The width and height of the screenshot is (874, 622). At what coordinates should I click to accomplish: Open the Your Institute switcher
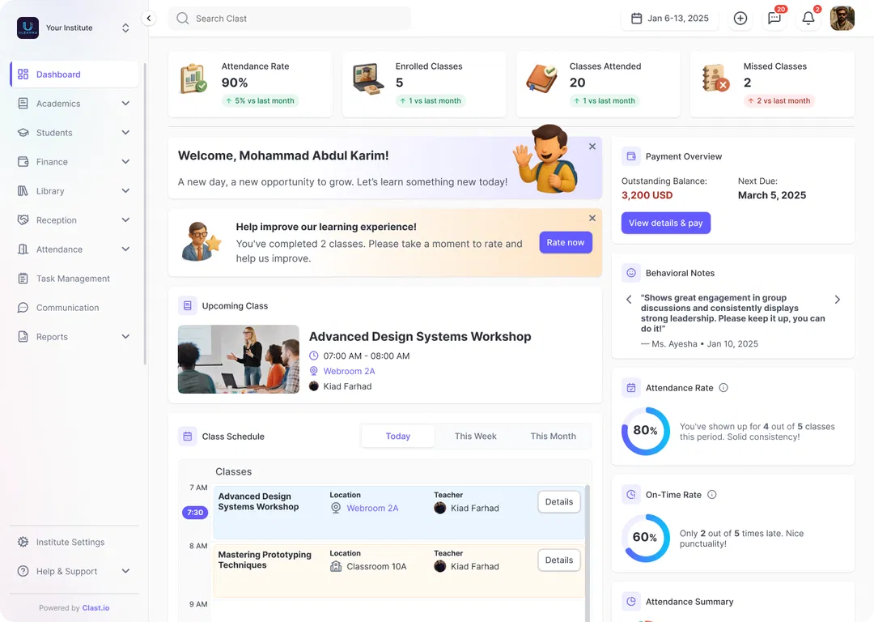click(125, 28)
